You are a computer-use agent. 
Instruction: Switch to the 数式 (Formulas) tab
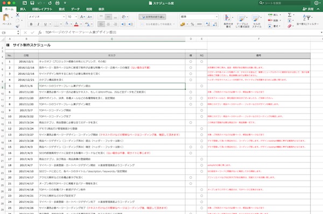coord(61,9)
